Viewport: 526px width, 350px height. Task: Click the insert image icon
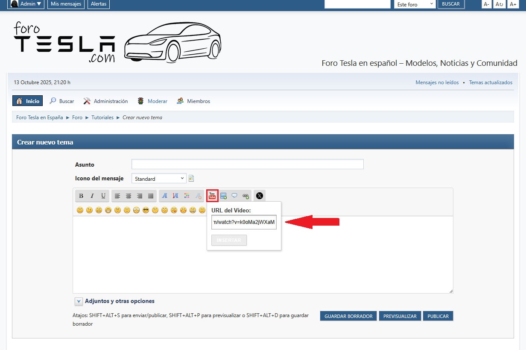(223, 196)
